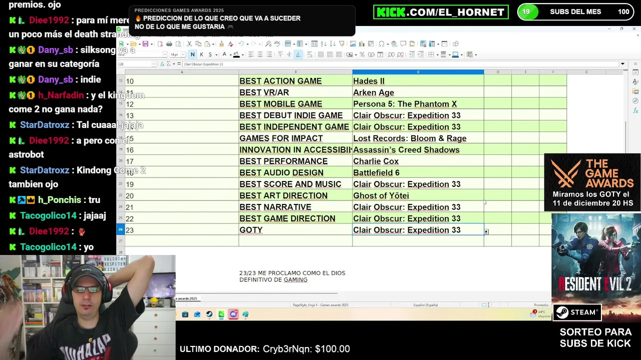Open the 14 pt font size dropdown
The width and height of the screenshot is (641, 360).
pos(183,54)
